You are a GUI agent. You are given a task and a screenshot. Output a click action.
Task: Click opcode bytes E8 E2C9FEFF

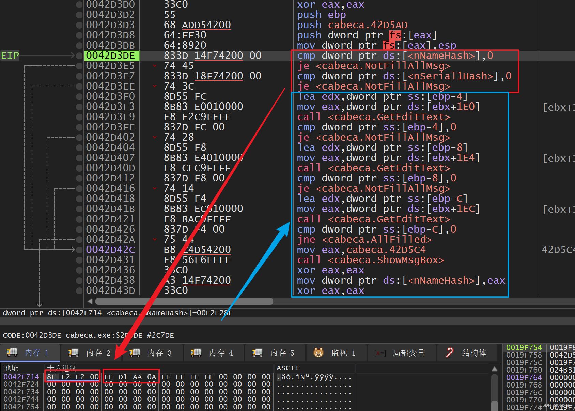pos(197,117)
